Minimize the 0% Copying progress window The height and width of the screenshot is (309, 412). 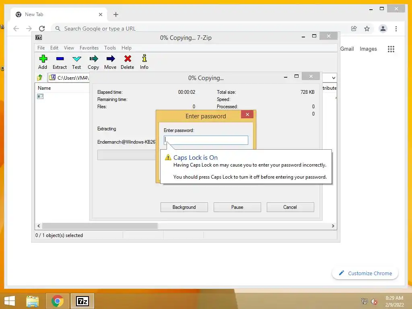286,76
